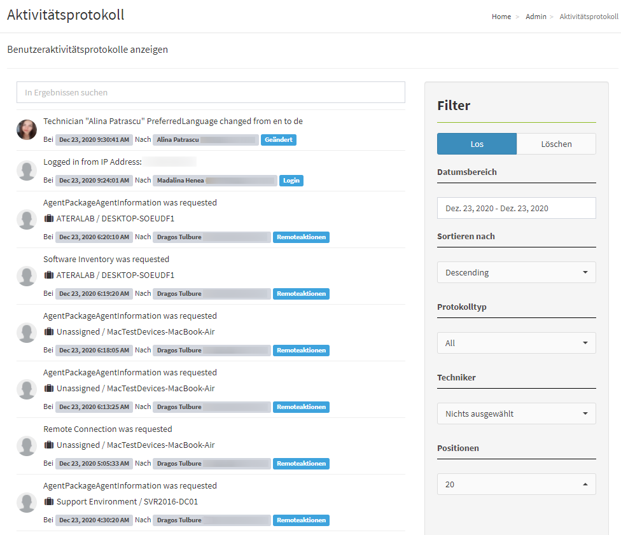Viewport: 621px width, 535px height.
Task: Open the Datumsbereich date range field
Action: (x=517, y=208)
